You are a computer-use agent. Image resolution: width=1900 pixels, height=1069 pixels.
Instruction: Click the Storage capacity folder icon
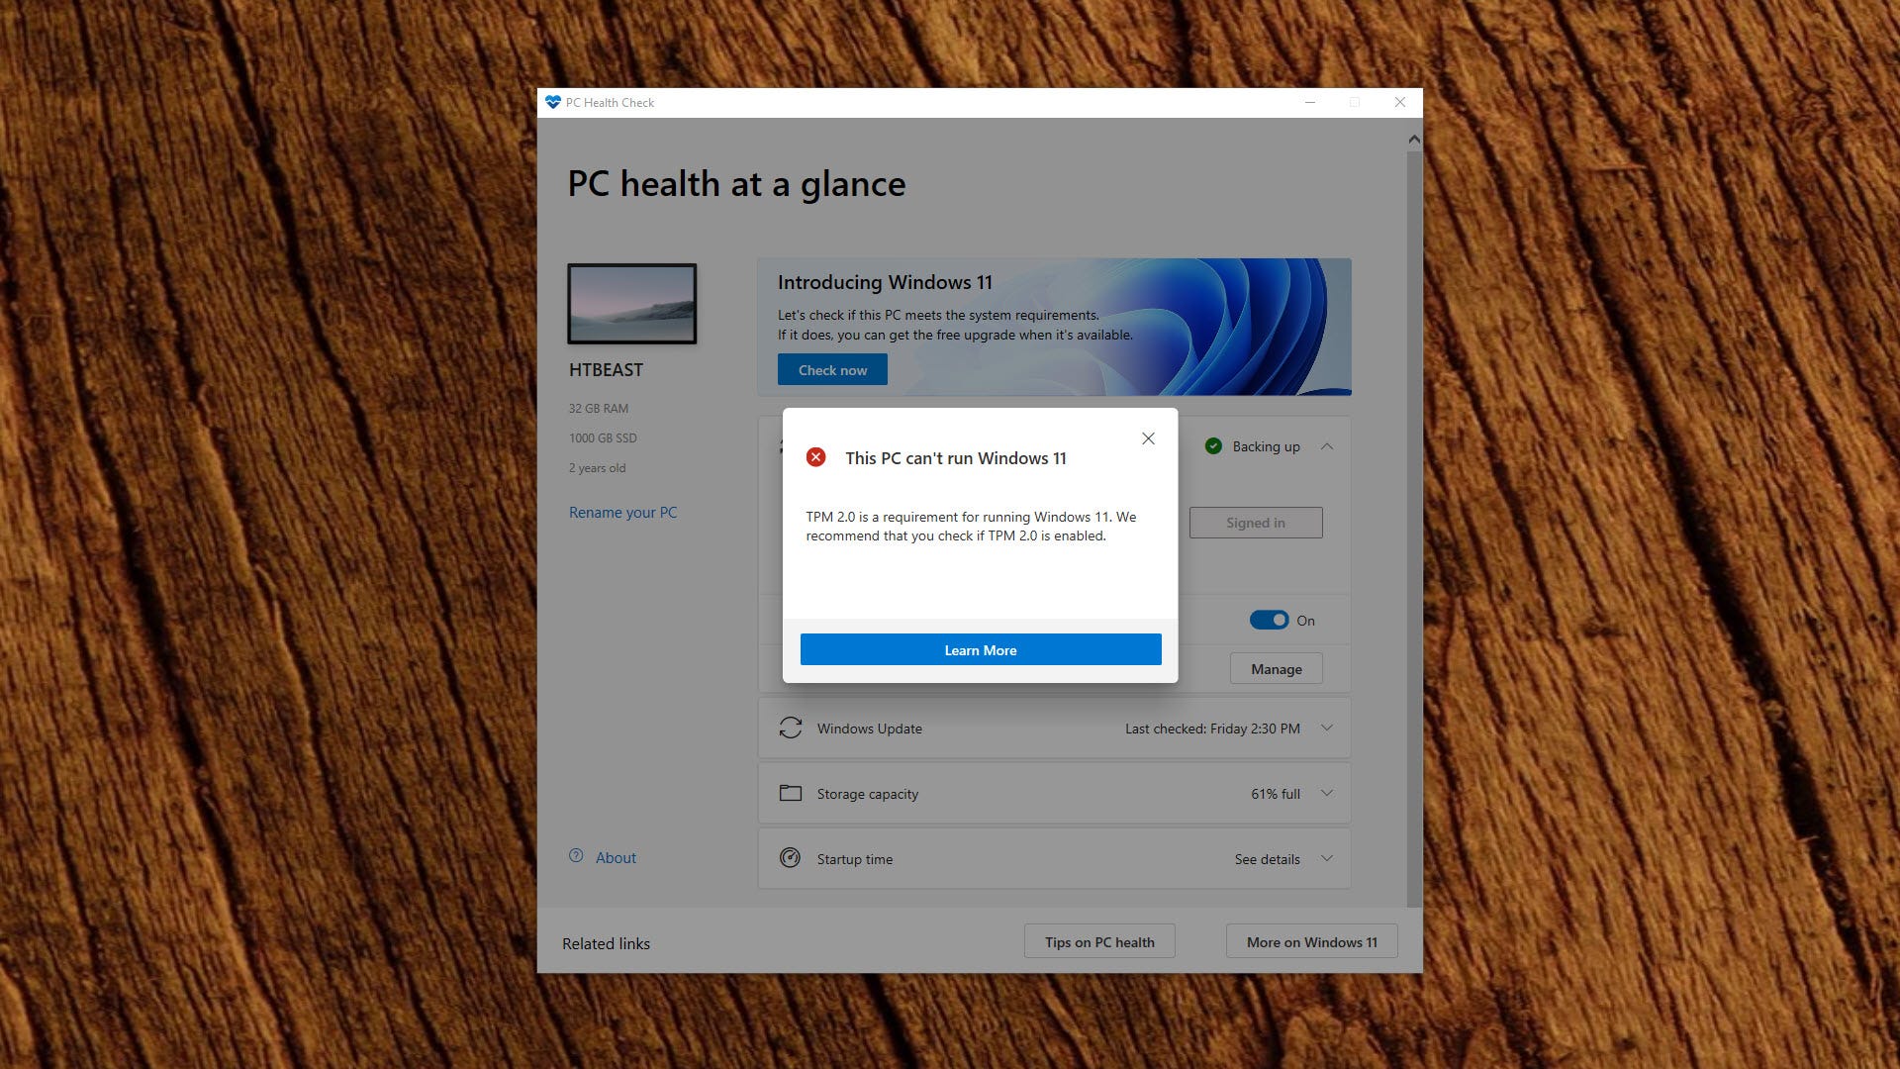pos(790,792)
